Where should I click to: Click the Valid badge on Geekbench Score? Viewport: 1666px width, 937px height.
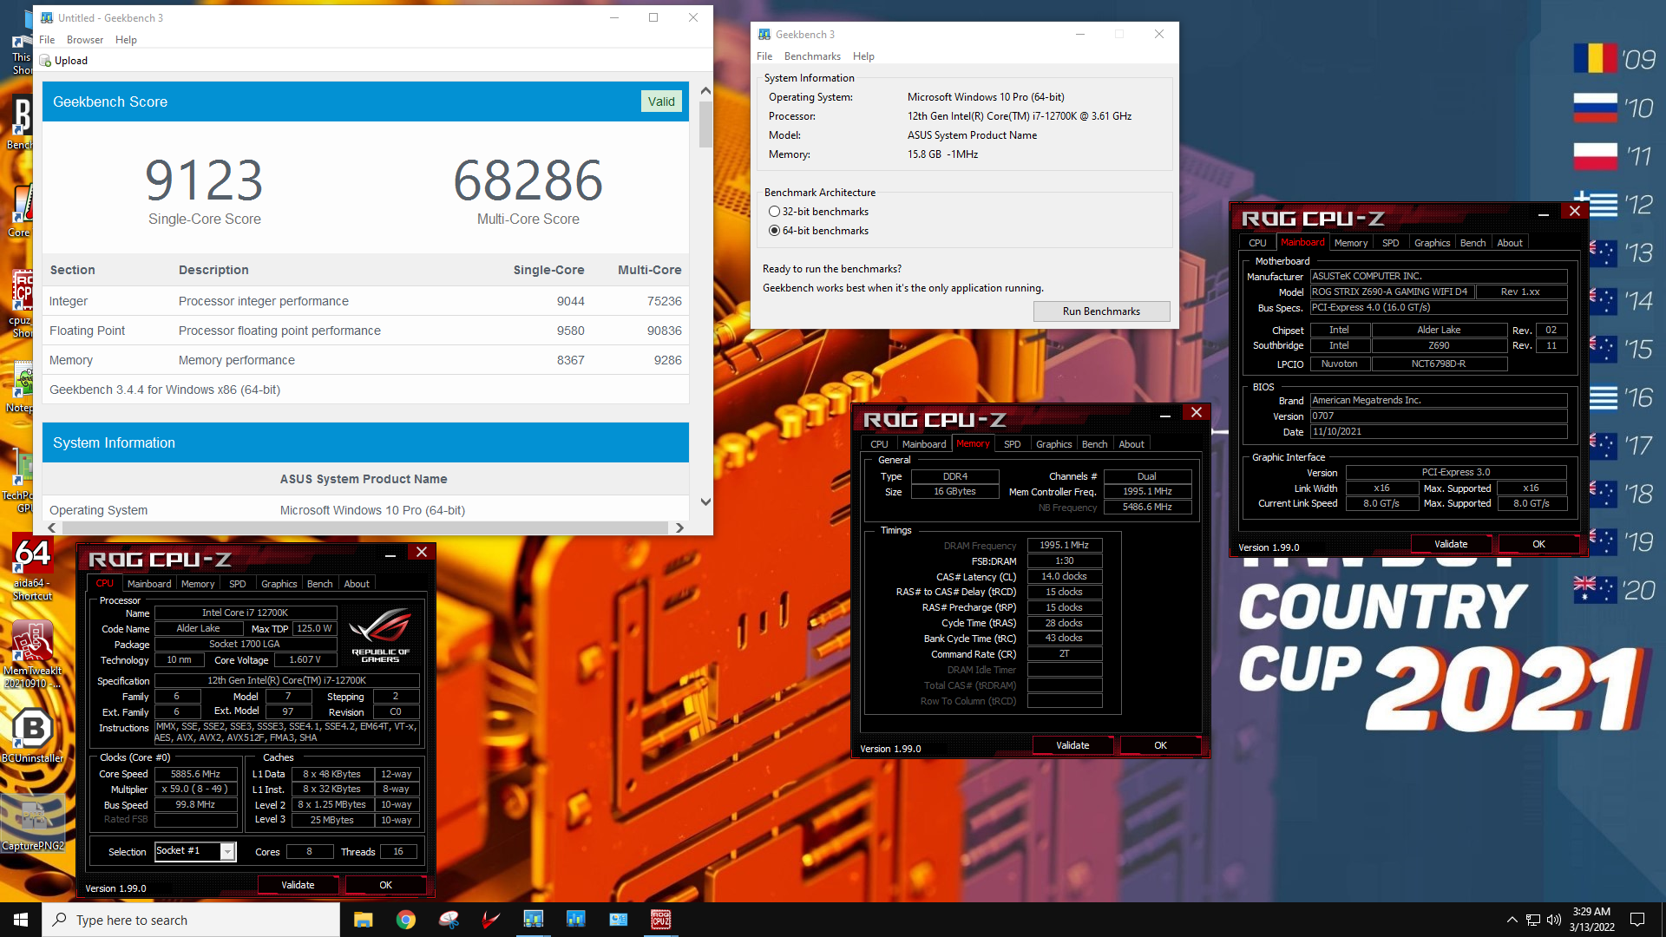(661, 102)
